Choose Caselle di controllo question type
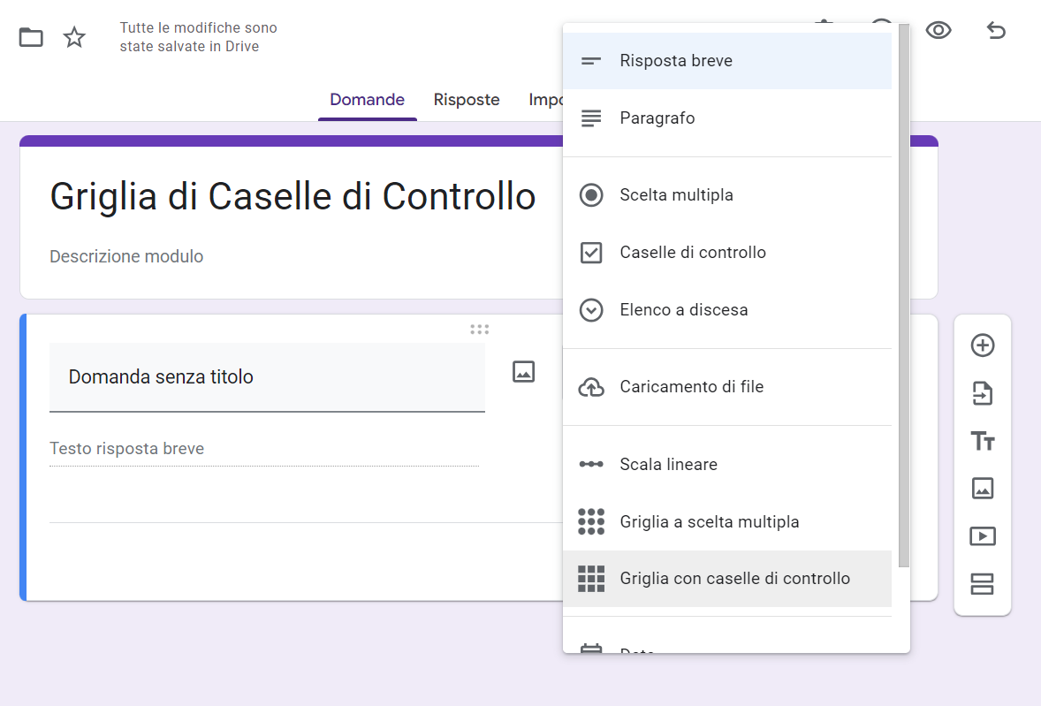This screenshot has width=1041, height=706. click(x=693, y=253)
